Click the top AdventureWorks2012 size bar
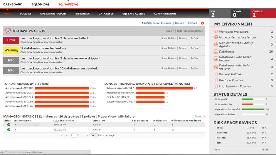Image resolution: width=276 pixels, height=155 pixels. click(62, 88)
